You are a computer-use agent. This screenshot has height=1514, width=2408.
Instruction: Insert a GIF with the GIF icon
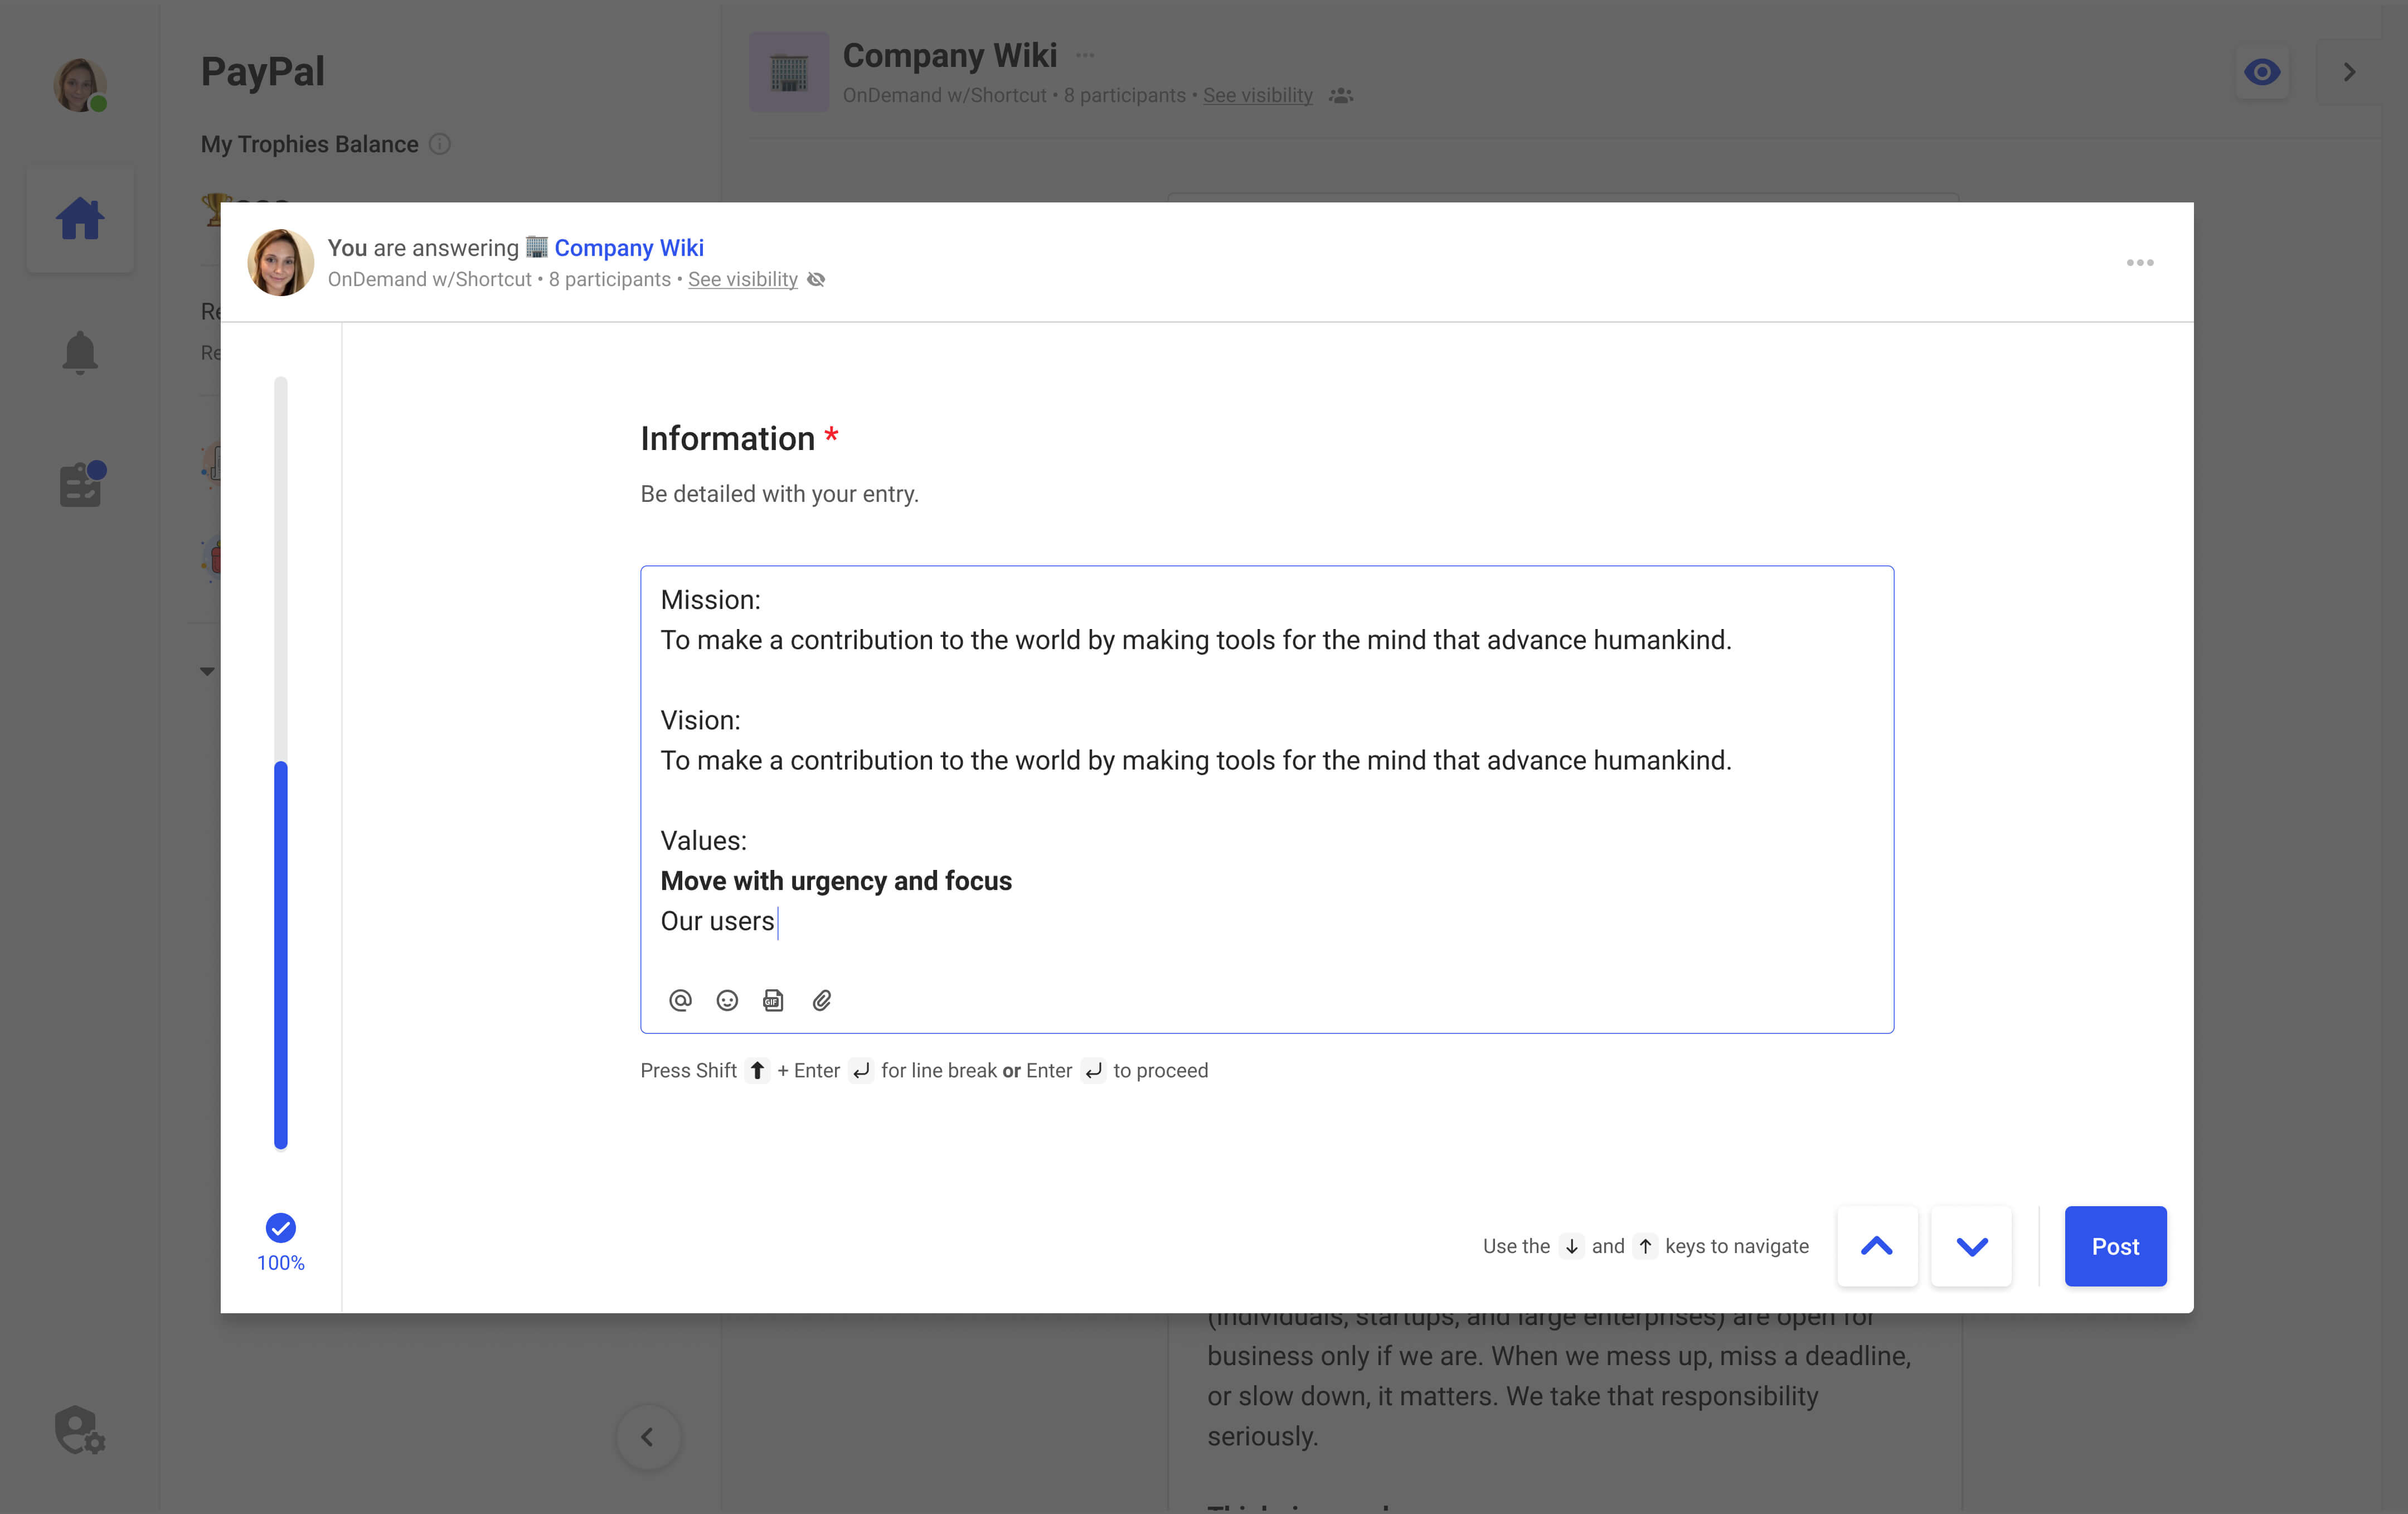click(x=773, y=1000)
